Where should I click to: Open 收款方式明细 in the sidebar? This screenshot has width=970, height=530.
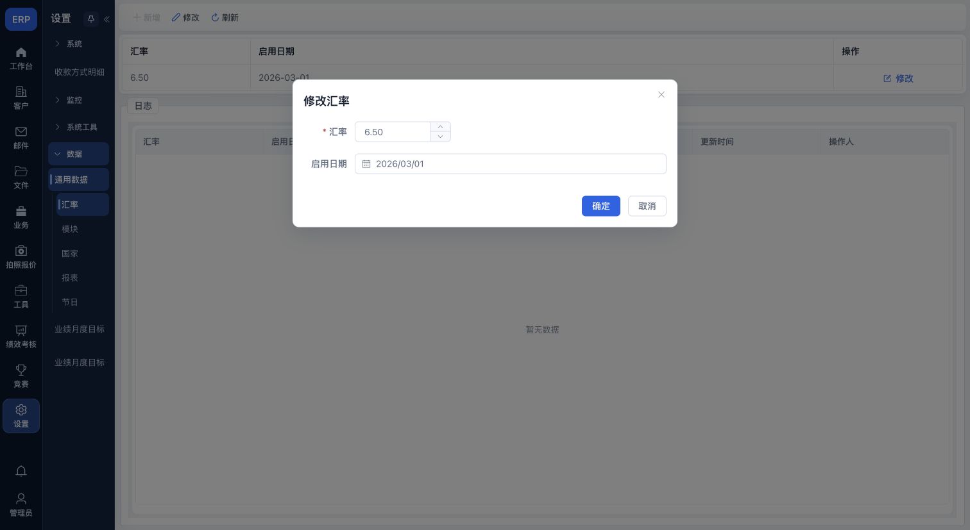[79, 72]
